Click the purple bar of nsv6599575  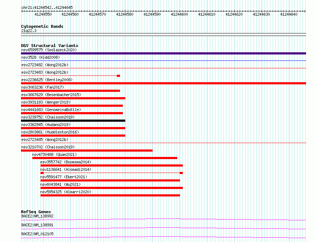point(163,53)
